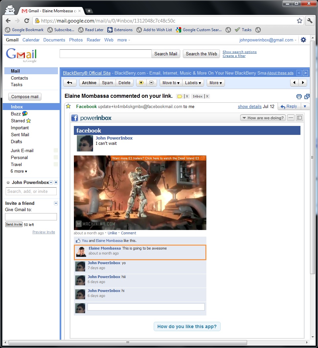Click the Unlike link under the video
The width and height of the screenshot is (318, 348).
point(112,233)
